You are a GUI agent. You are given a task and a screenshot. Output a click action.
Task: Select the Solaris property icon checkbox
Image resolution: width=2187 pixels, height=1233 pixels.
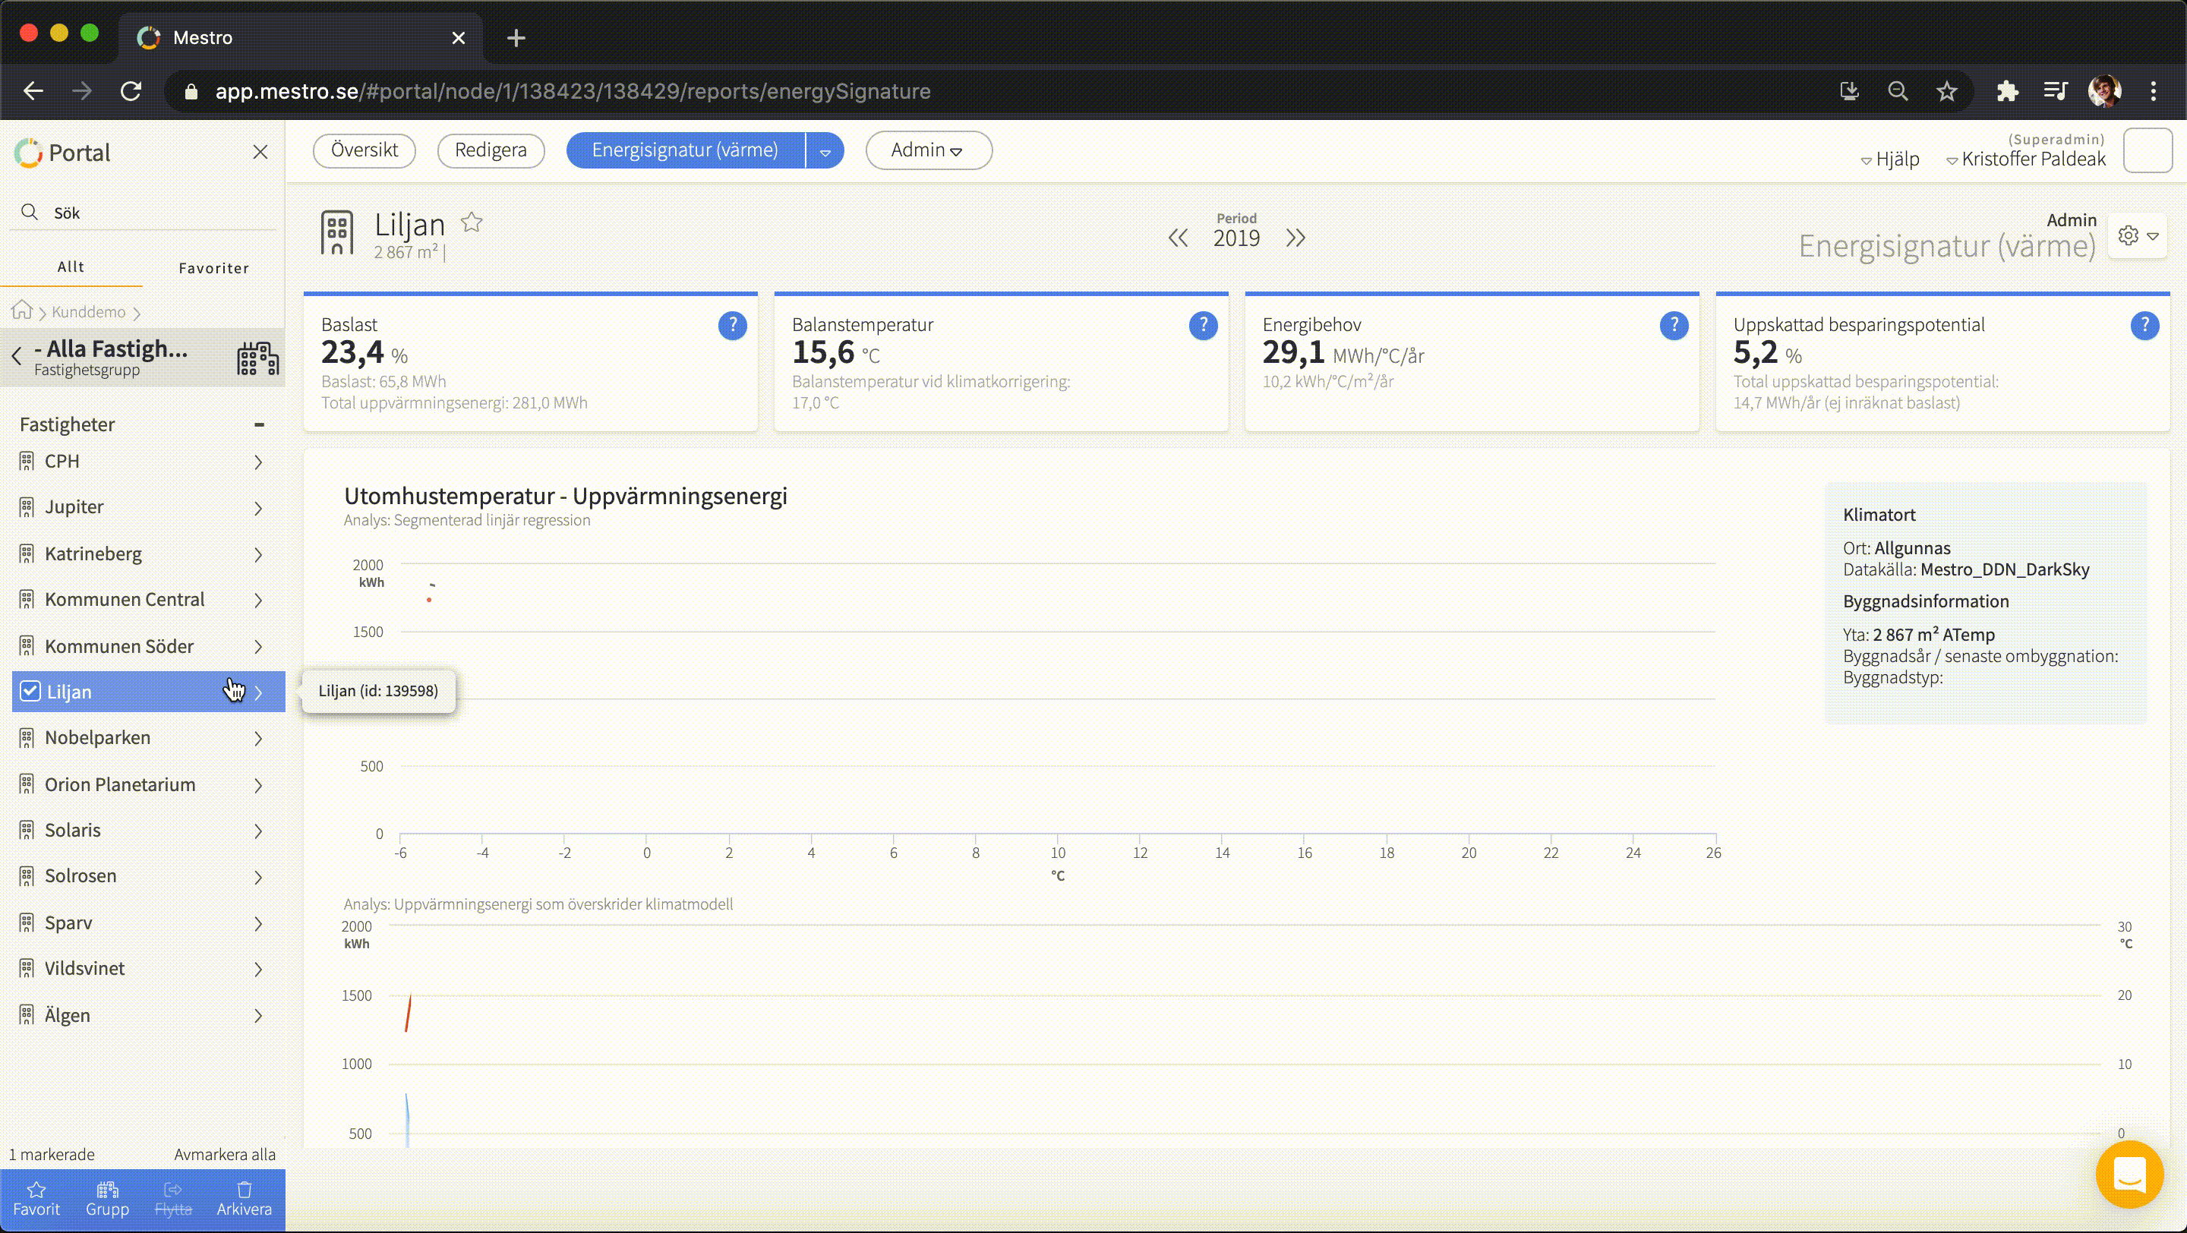pos(27,830)
